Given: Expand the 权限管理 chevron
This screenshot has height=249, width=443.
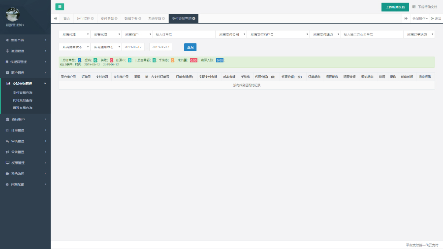Looking at the screenshot, I should click(x=45, y=162).
